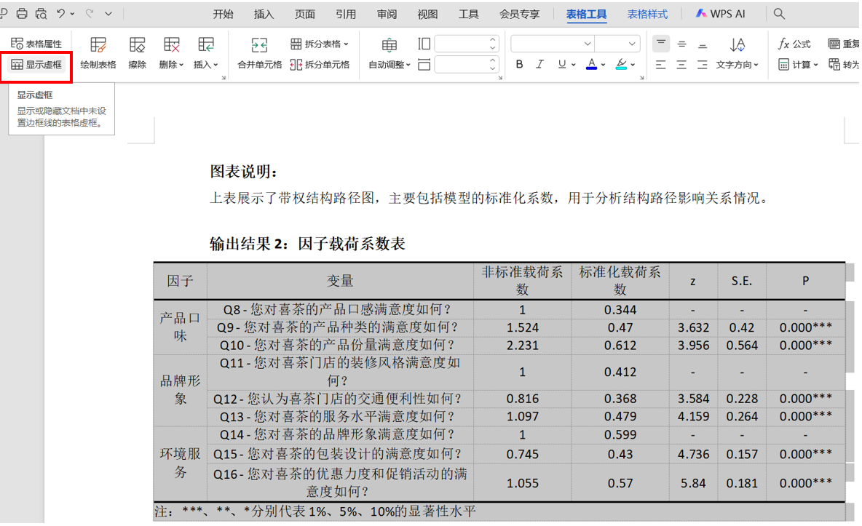Align cell text left
The width and height of the screenshot is (862, 526).
click(661, 65)
